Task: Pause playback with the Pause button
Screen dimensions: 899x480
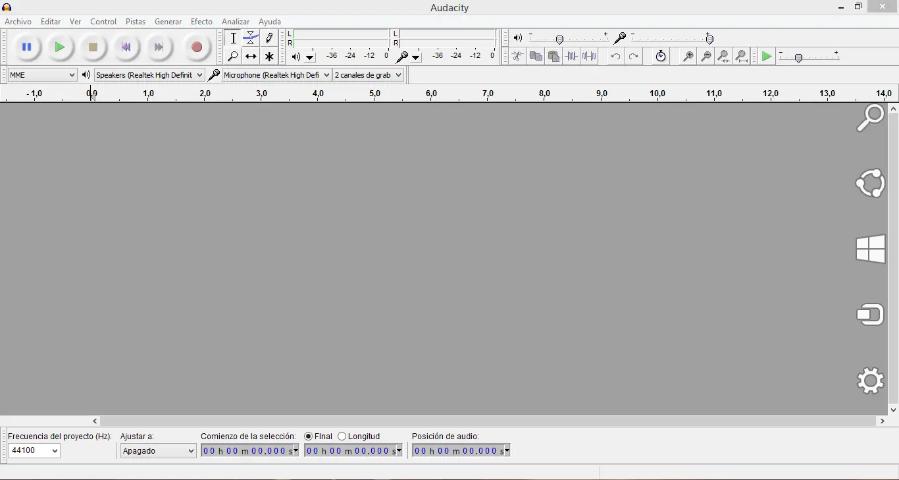Action: pos(27,47)
